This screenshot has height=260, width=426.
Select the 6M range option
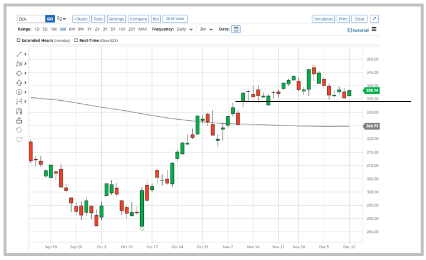coord(72,29)
